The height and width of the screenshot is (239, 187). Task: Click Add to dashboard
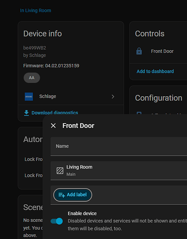pos(155,71)
